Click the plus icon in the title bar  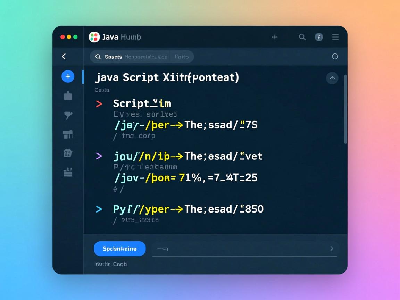pyautogui.click(x=275, y=37)
